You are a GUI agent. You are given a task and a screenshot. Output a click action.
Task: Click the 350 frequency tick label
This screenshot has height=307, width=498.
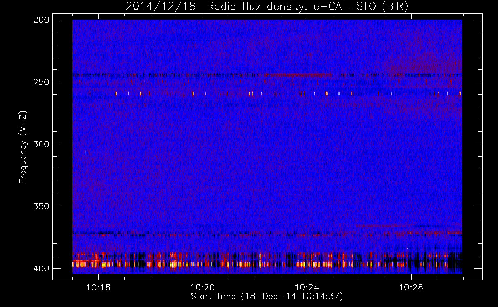pos(41,206)
